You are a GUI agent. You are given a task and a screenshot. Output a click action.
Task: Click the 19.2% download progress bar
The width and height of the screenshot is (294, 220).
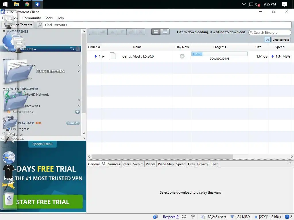click(x=219, y=54)
